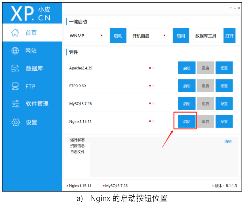Click the red status indicator for Apache2.4.39
Screen dimensions: 245x204
pos(150,68)
